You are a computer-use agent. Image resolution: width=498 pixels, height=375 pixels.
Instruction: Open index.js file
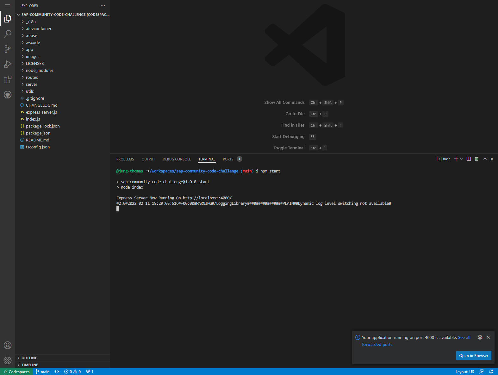point(63,119)
